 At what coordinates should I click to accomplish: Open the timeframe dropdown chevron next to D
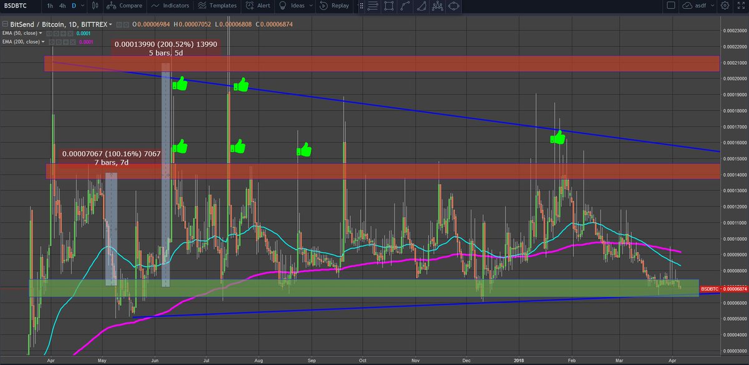[x=82, y=6]
